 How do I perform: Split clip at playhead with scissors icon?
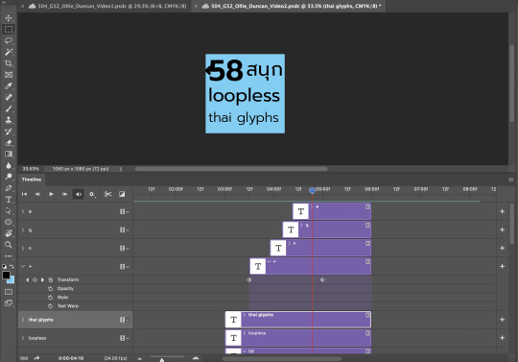click(107, 194)
